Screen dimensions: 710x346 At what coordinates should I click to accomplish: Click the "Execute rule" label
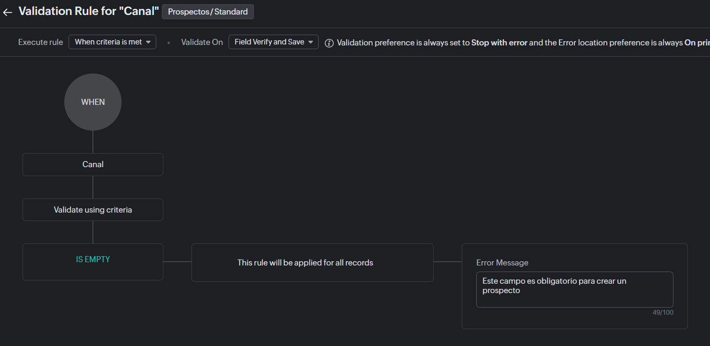tap(40, 42)
